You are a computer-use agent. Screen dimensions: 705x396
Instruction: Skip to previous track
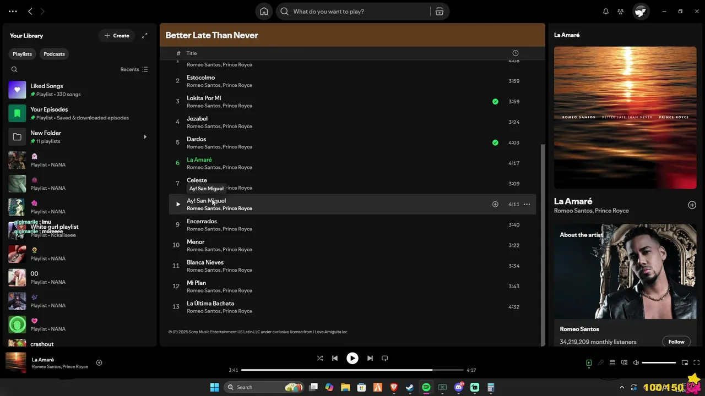click(x=335, y=358)
